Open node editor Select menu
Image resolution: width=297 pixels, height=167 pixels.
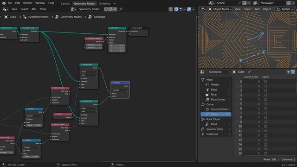click(25, 9)
